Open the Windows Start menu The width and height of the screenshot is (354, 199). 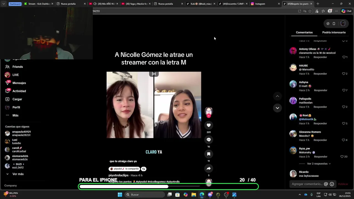click(x=120, y=195)
